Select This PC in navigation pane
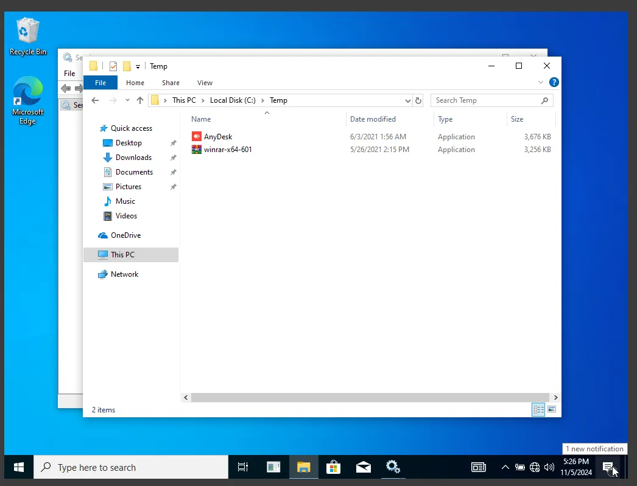The height and width of the screenshot is (486, 637). (x=131, y=255)
